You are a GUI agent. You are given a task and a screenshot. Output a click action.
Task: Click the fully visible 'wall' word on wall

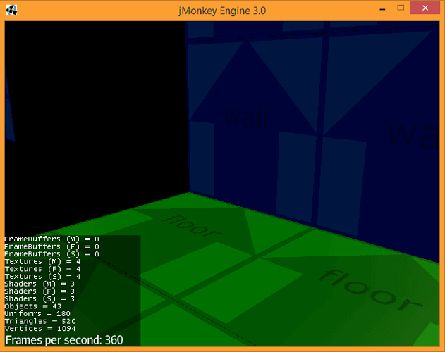(246, 118)
